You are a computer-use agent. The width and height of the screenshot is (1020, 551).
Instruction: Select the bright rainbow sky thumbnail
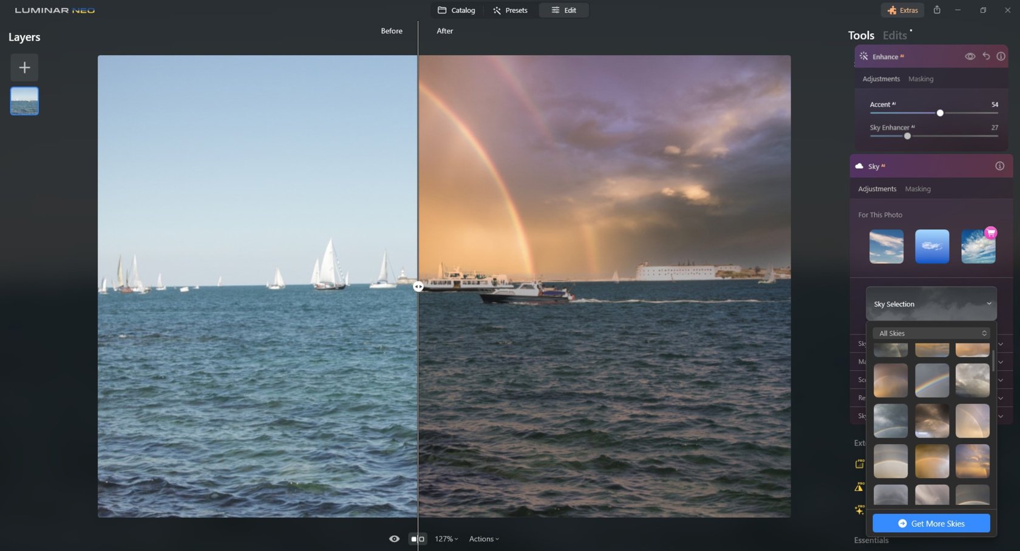[932, 380]
